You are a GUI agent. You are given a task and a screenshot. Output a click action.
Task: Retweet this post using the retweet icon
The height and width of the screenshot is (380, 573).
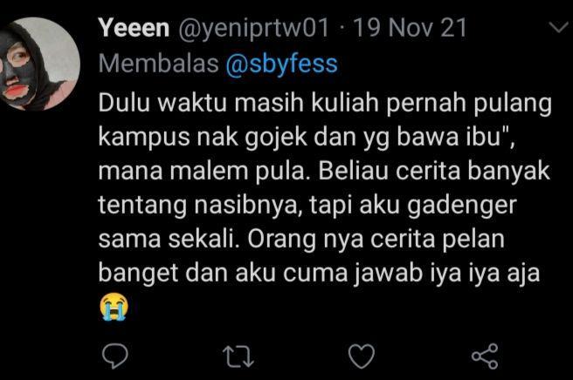pos(238,356)
